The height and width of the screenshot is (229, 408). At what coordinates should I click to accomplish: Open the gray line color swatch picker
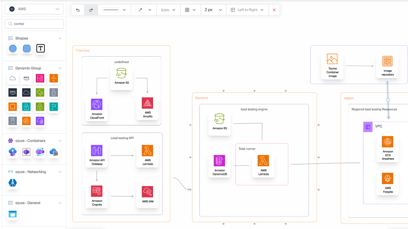[190, 10]
